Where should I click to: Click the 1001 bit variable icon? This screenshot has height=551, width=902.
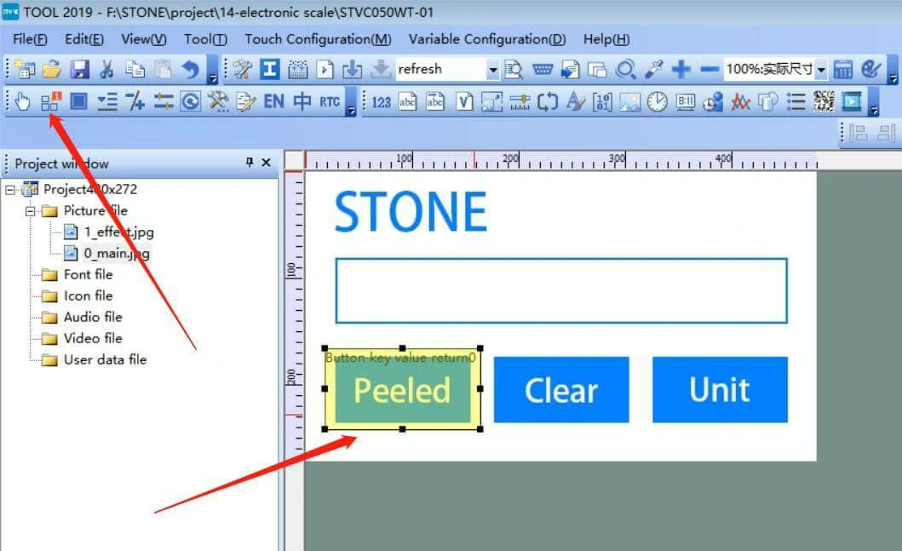(602, 102)
